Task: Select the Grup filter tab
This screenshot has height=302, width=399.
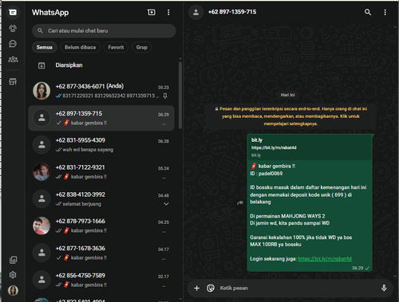Action: pyautogui.click(x=142, y=47)
